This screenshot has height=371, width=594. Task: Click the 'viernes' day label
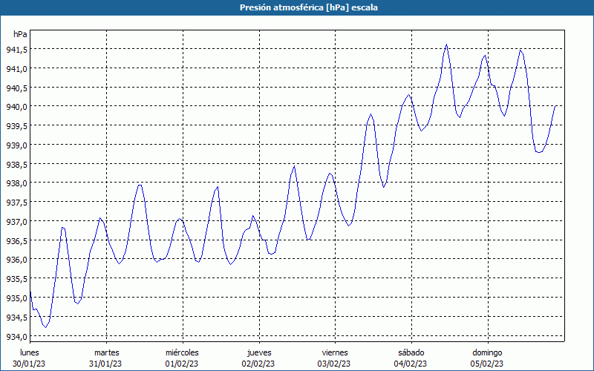[x=335, y=352]
